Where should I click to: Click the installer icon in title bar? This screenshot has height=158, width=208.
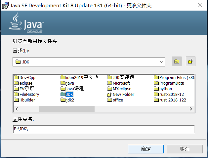coord(5,6)
